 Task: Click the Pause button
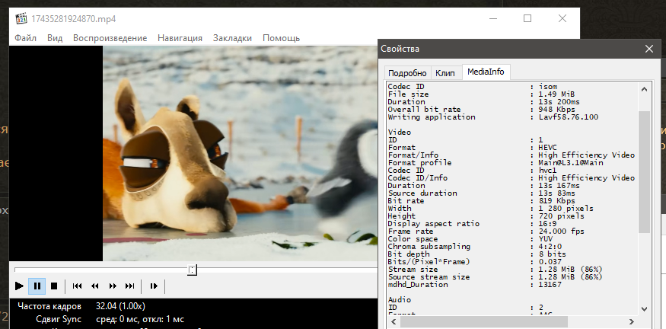pyautogui.click(x=37, y=286)
